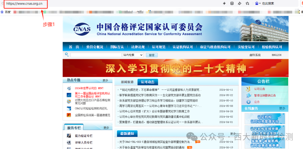Open the 关于CNAS-TRL-0XX notice
This screenshot has height=149, width=303.
155,142
